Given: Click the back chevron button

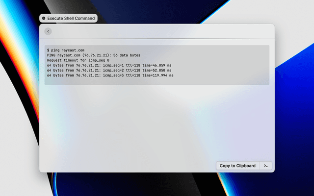Looking at the screenshot, I should pos(48,31).
